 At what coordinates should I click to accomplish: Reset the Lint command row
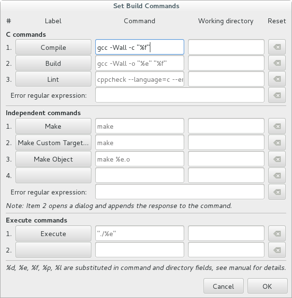277,79
